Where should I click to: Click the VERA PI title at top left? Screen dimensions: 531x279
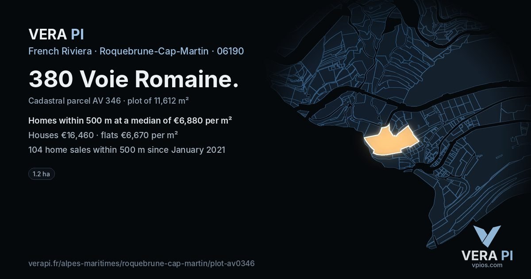point(56,34)
